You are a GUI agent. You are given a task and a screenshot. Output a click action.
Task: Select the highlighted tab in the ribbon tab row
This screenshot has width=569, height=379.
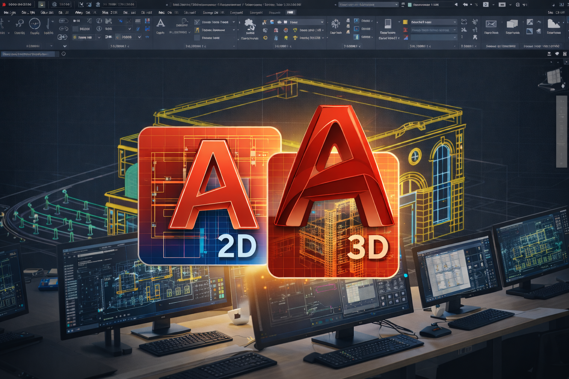click(290, 13)
